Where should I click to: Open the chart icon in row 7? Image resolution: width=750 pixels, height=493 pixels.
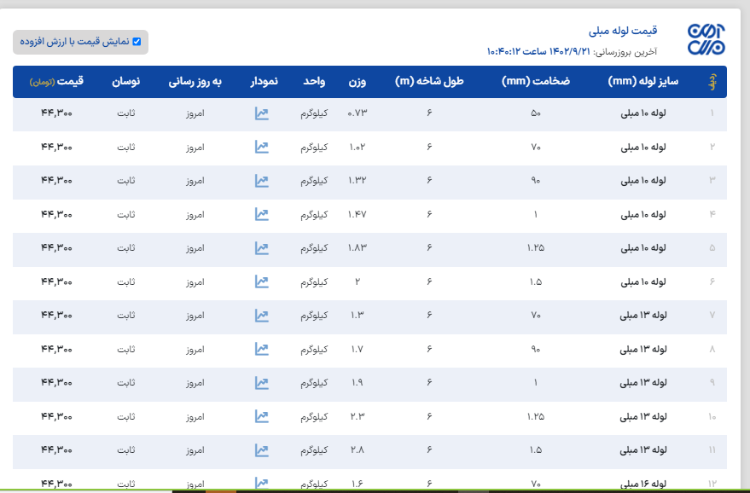[x=262, y=316]
